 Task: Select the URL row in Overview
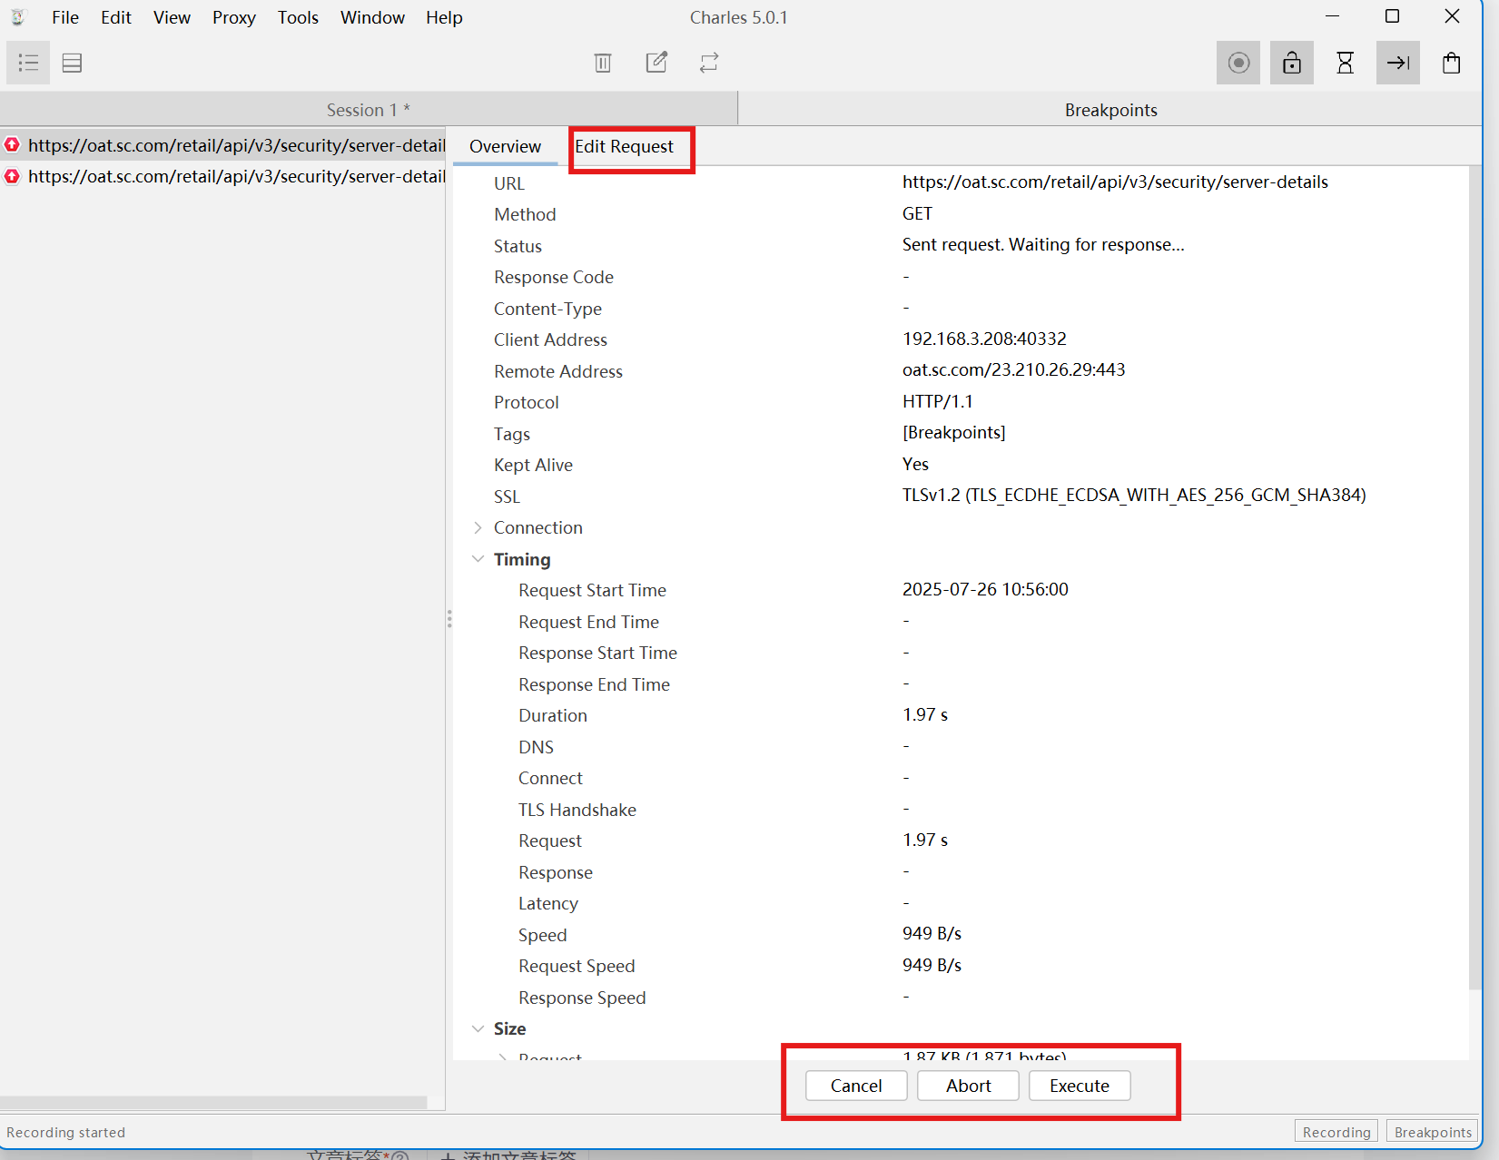click(961, 182)
